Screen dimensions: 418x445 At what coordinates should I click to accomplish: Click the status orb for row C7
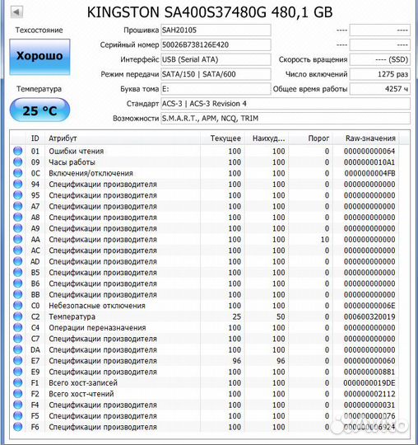(x=18, y=339)
